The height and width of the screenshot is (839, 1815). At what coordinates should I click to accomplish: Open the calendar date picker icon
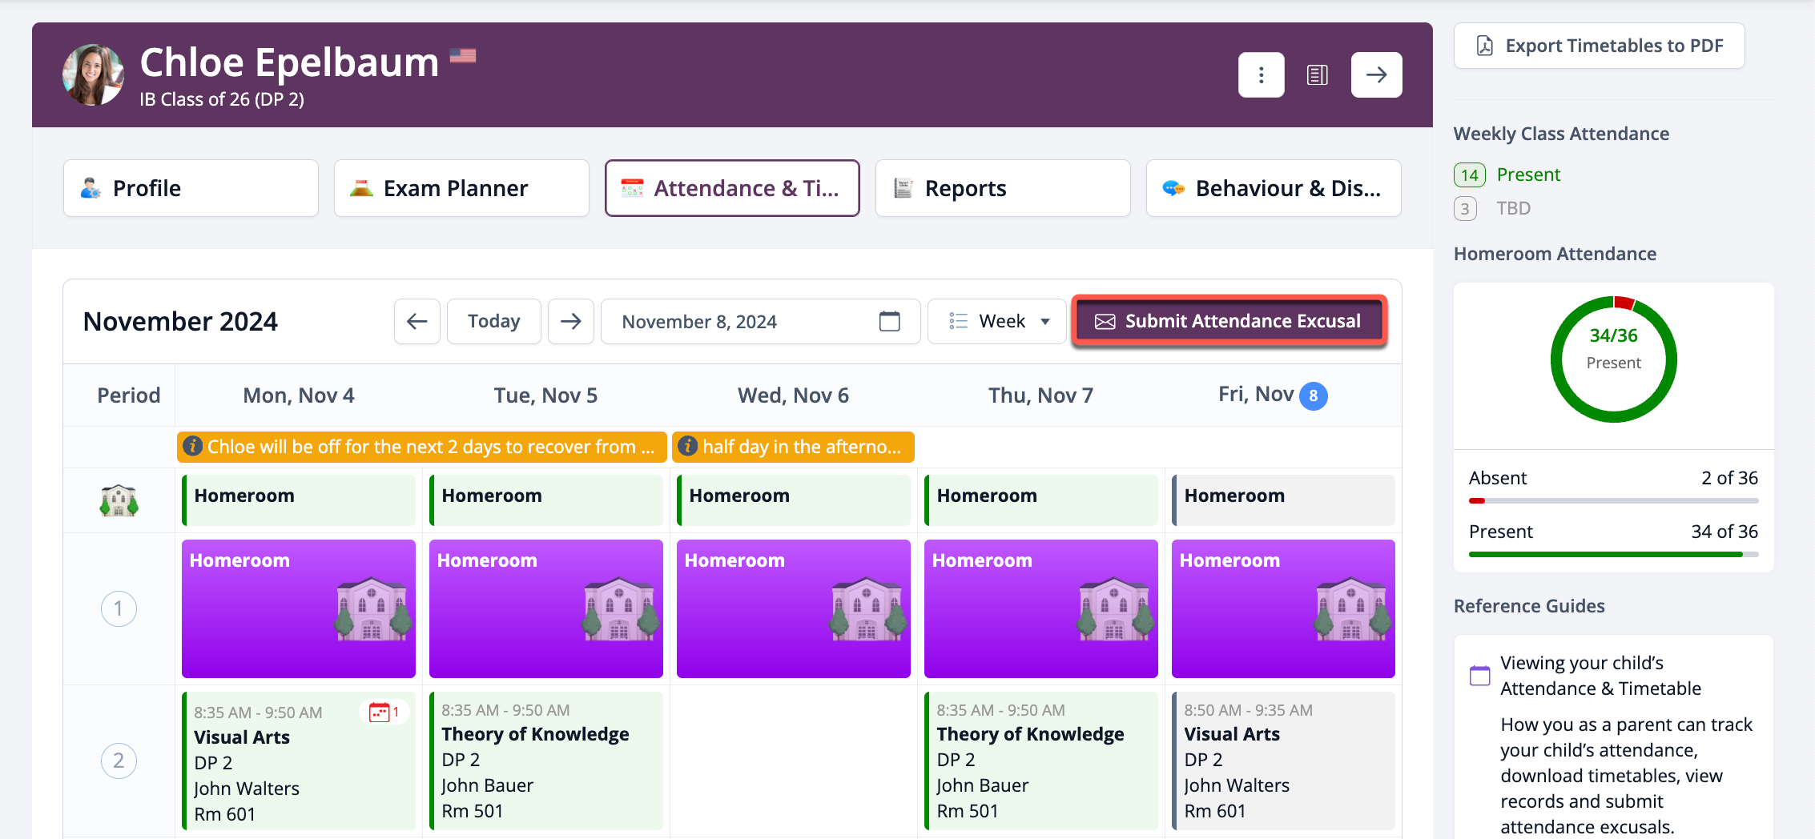[889, 322]
